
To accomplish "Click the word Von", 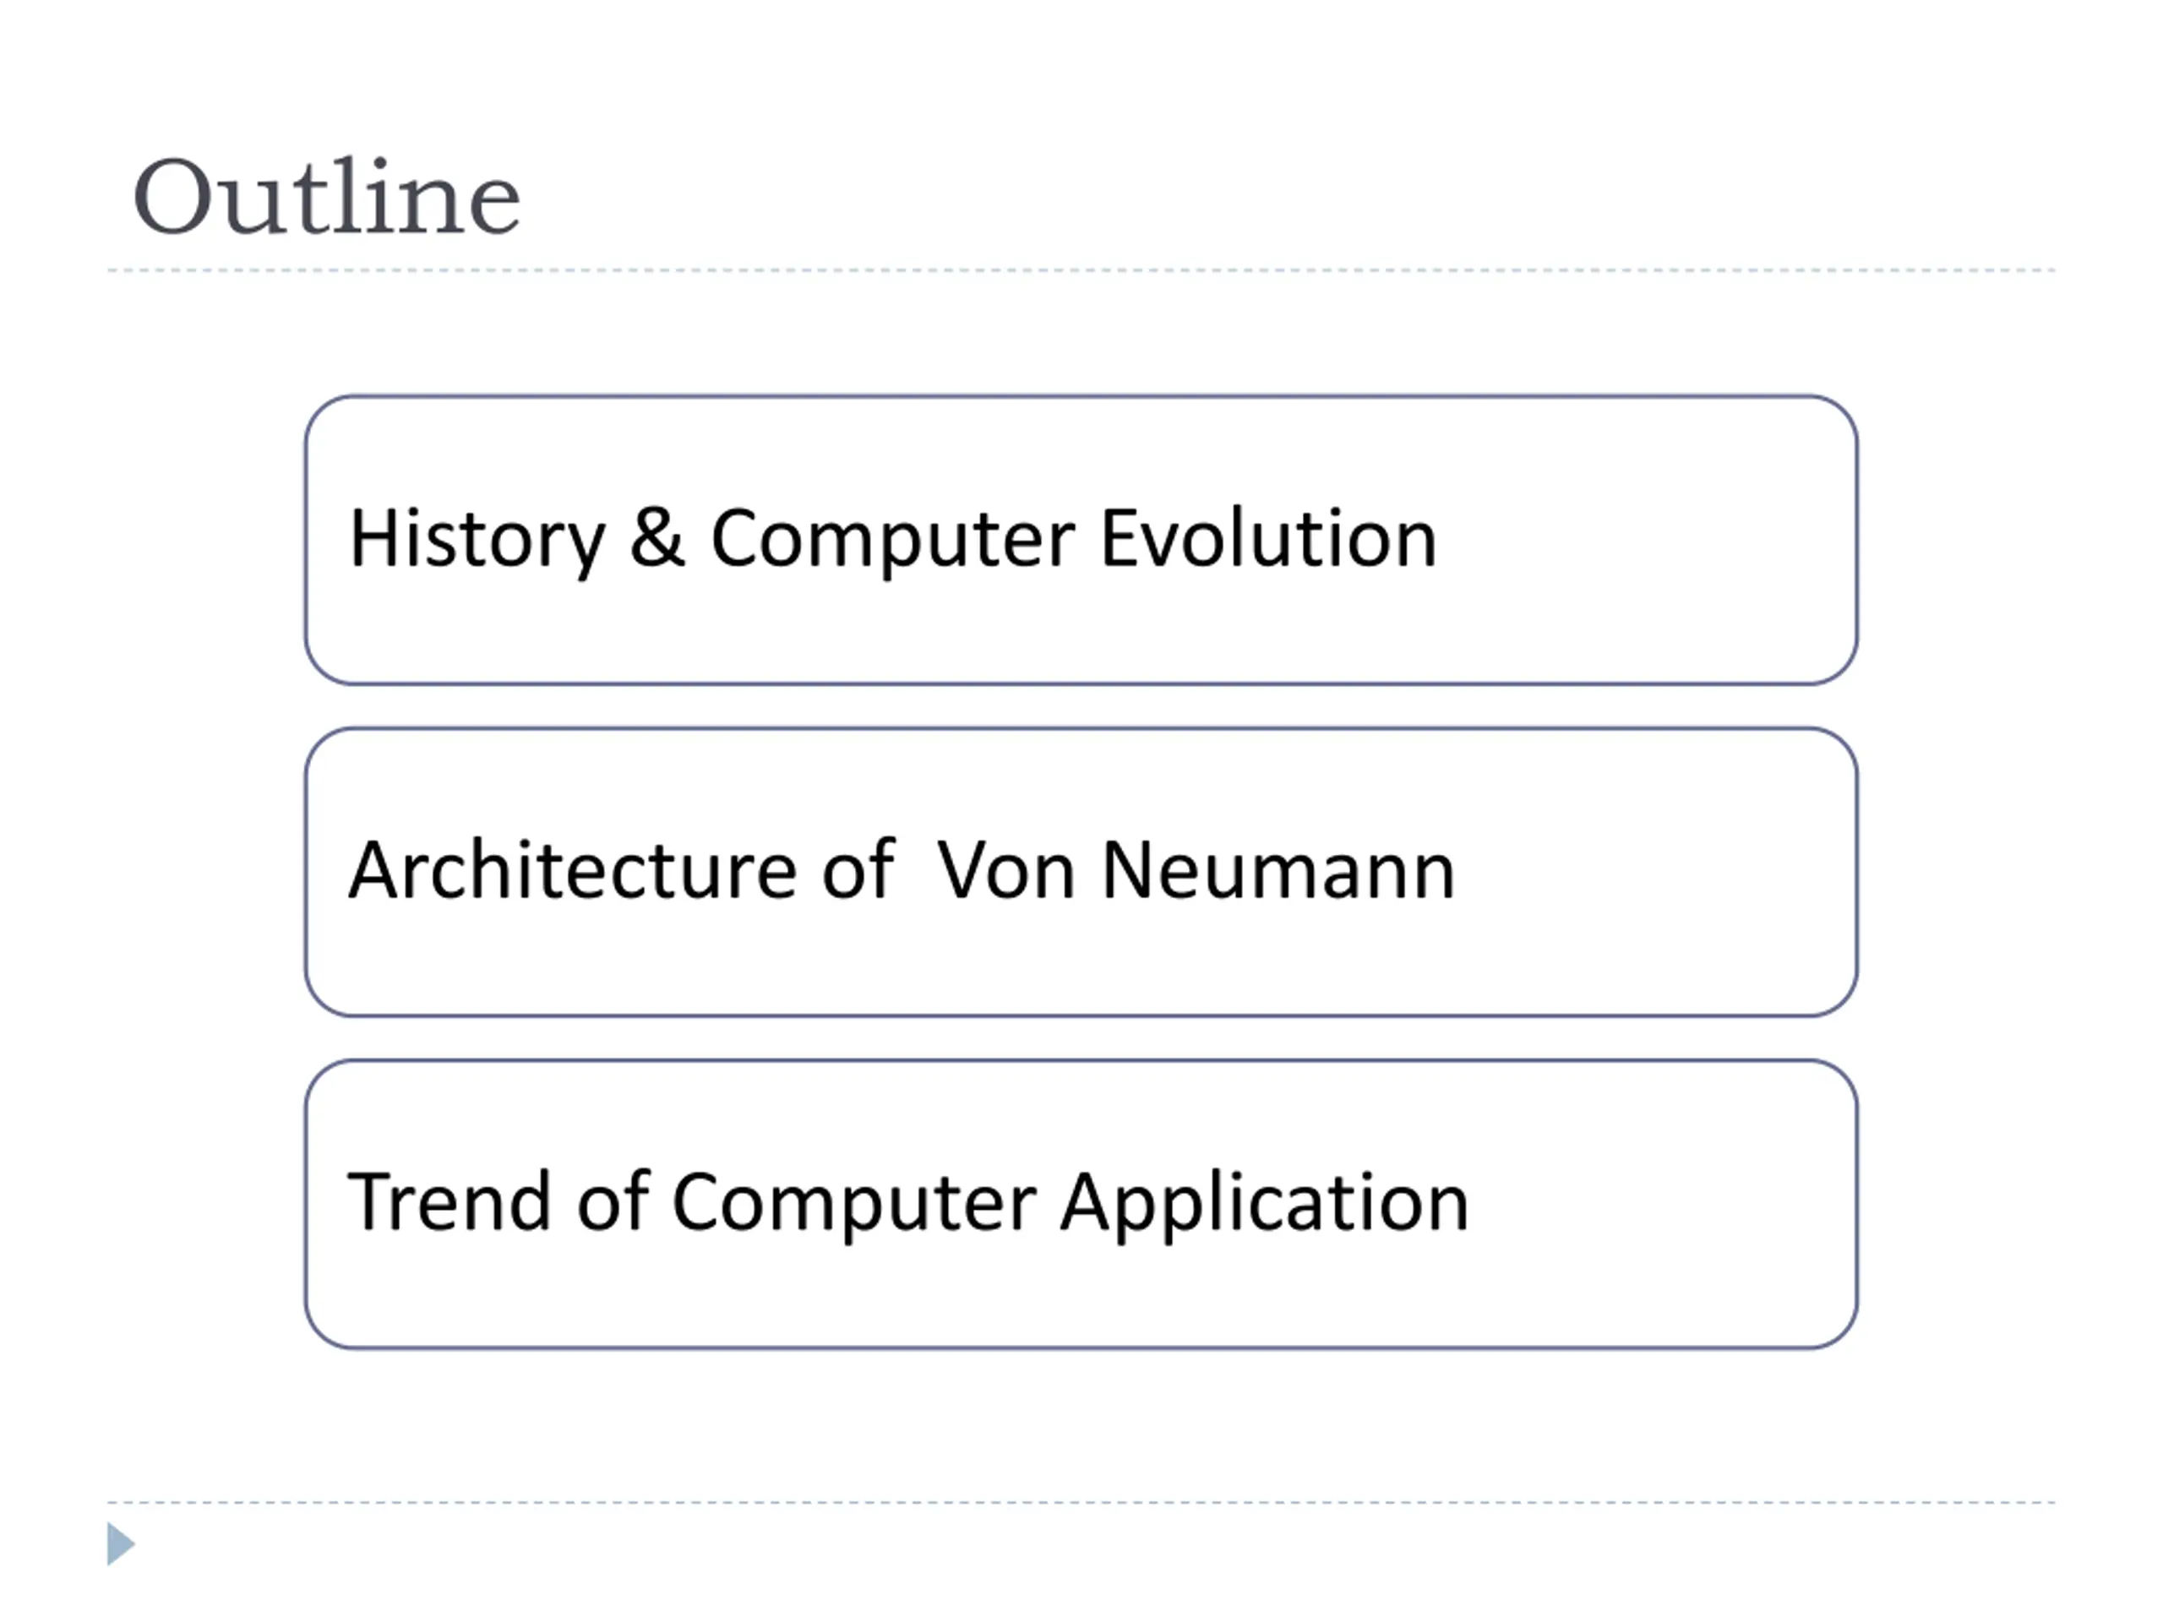I will (1006, 869).
